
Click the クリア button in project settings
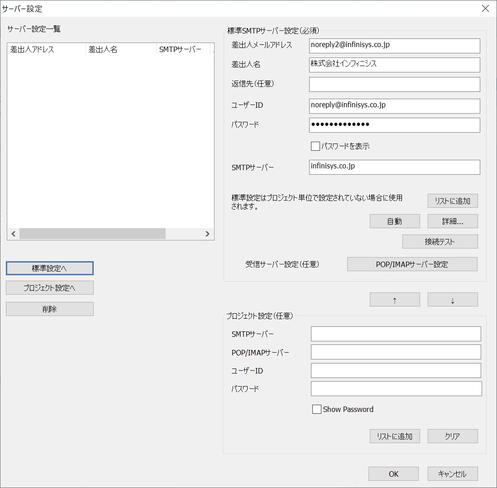(x=452, y=436)
